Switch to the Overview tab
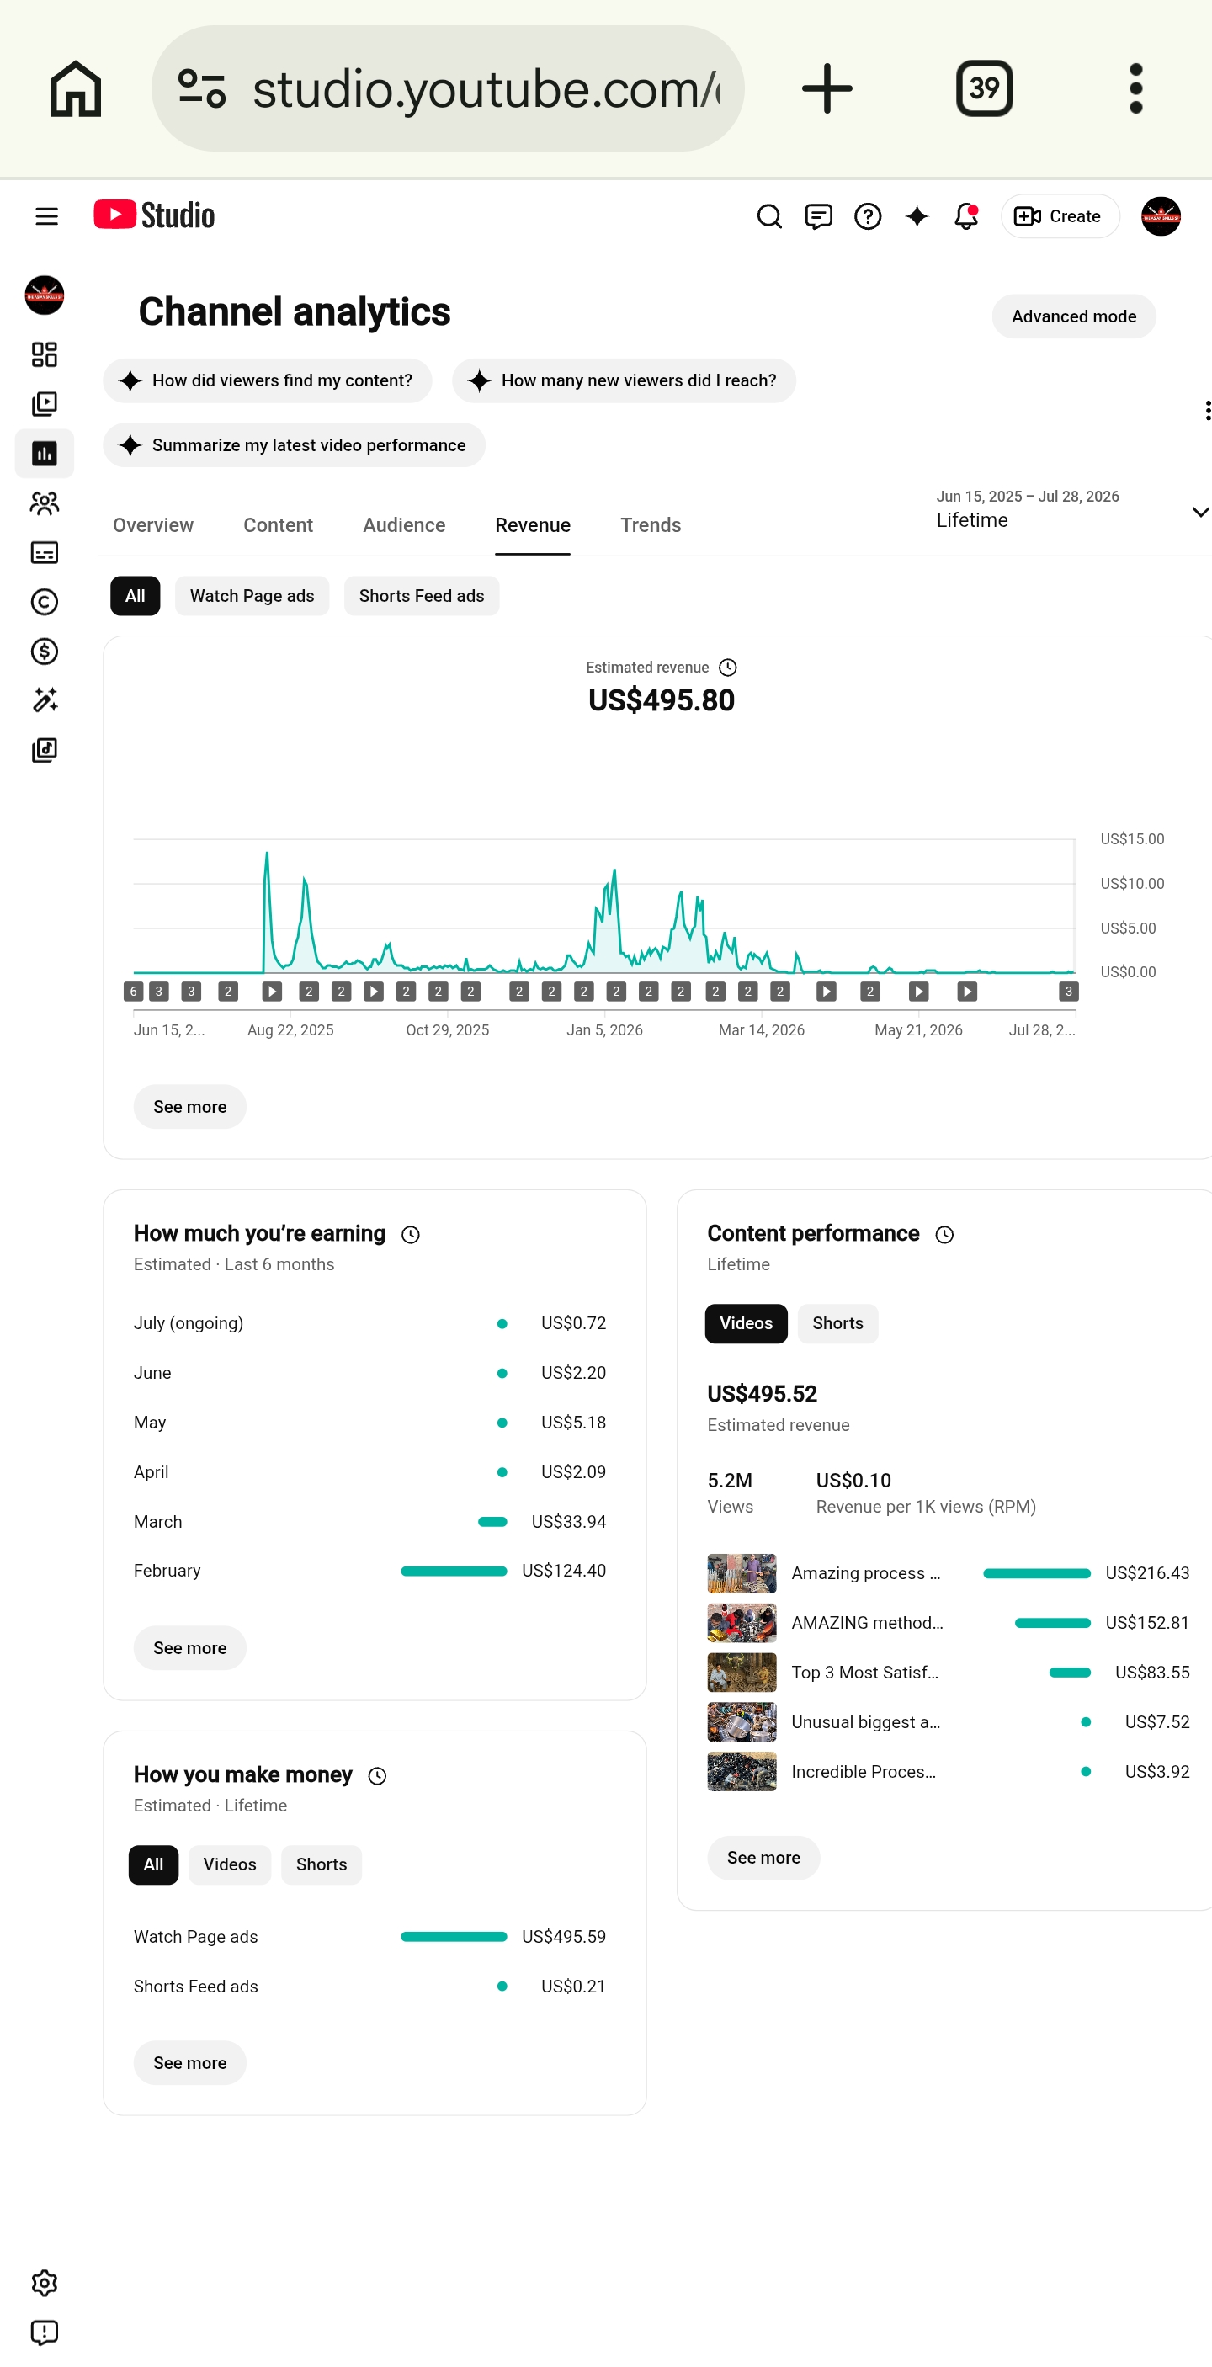1212x2367 pixels. tap(153, 525)
